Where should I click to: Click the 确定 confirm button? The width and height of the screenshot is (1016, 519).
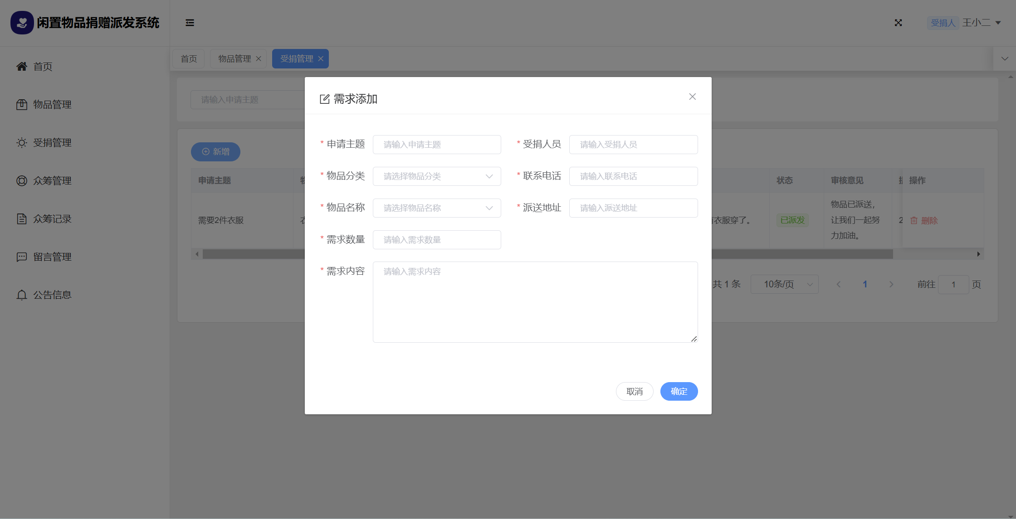pyautogui.click(x=679, y=391)
